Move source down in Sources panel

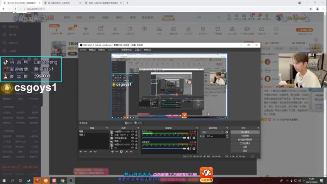131,152
